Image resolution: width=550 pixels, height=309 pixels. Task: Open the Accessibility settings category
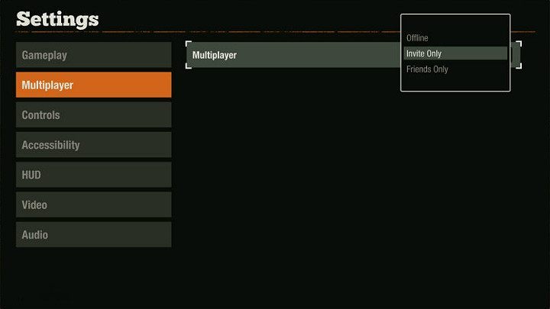[93, 145]
